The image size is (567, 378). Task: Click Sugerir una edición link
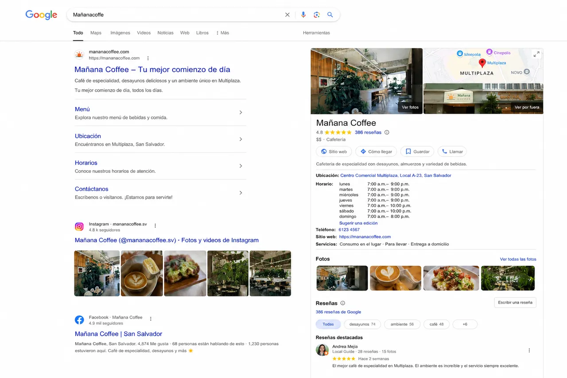click(358, 223)
